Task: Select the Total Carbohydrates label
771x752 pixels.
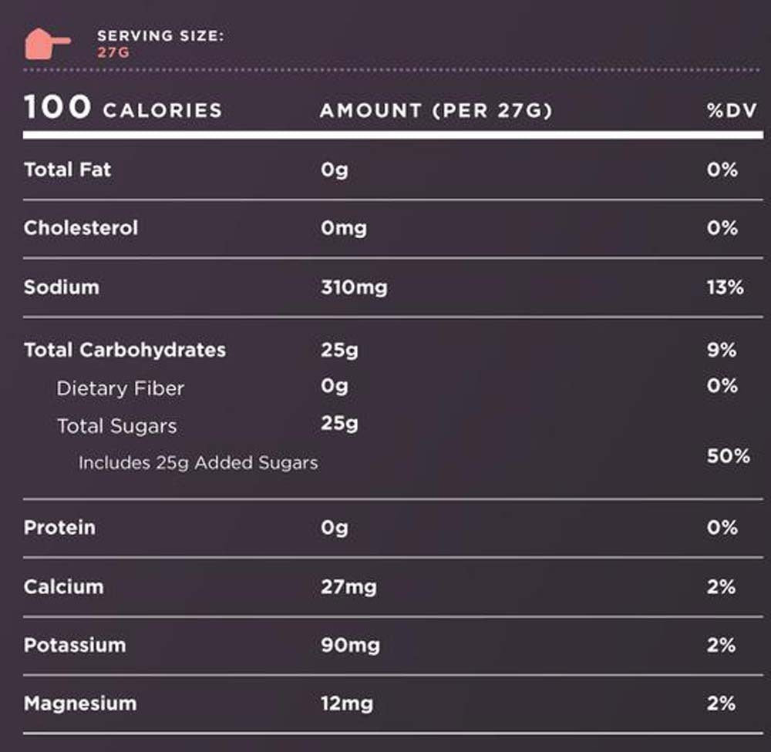Action: [125, 350]
